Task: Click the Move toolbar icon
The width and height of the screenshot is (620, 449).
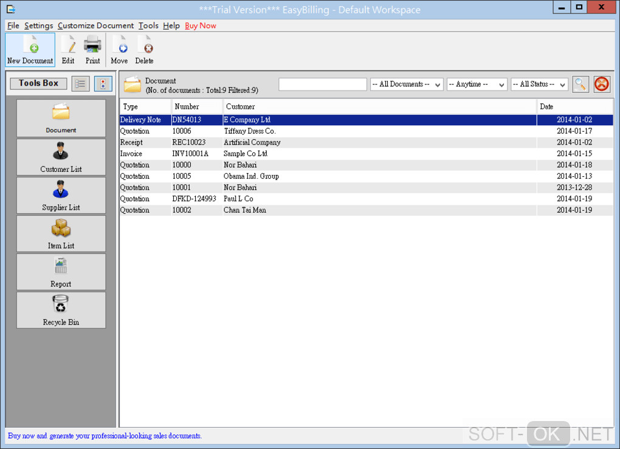Action: [119, 50]
